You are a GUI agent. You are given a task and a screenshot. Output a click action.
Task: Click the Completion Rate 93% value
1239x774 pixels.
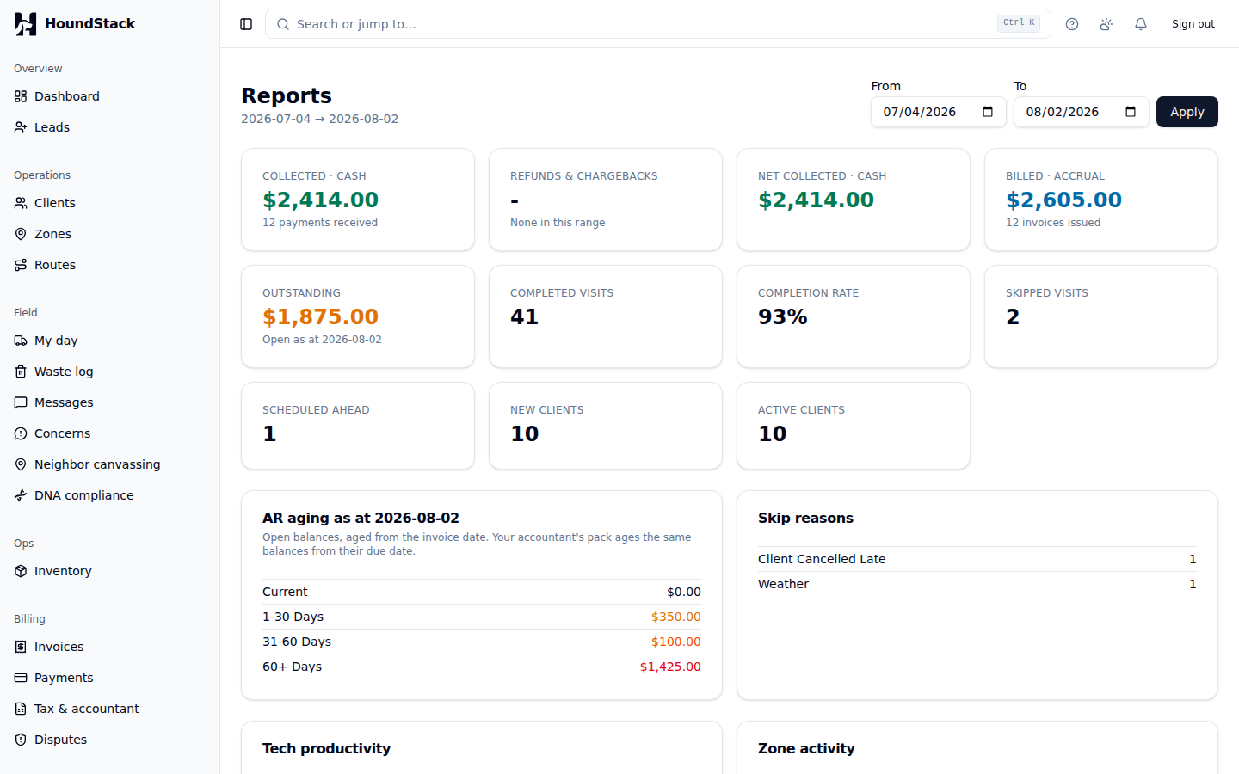782,316
